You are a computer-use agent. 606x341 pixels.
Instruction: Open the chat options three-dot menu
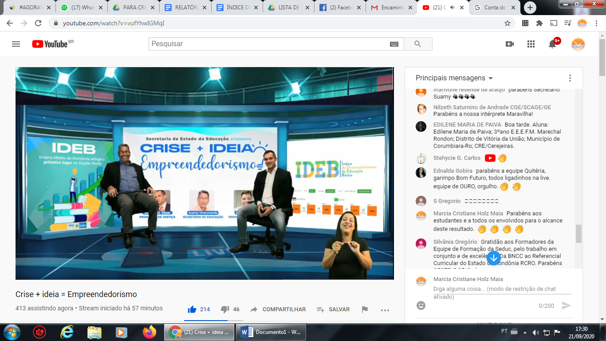(570, 78)
